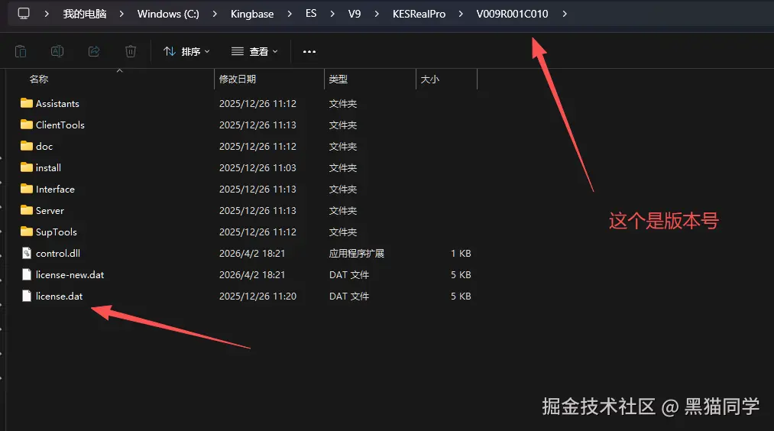
Task: Go to Windows (C:) breadcrumb
Action: (168, 14)
